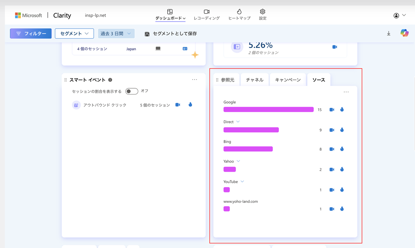Open recordings for the Yahoo source

(332, 170)
